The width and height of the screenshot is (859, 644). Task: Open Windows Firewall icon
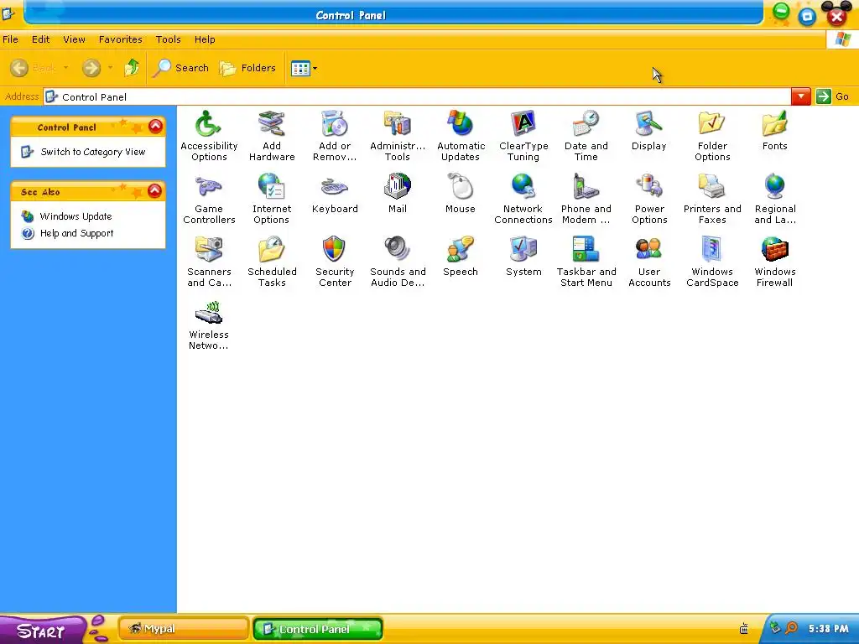774,262
